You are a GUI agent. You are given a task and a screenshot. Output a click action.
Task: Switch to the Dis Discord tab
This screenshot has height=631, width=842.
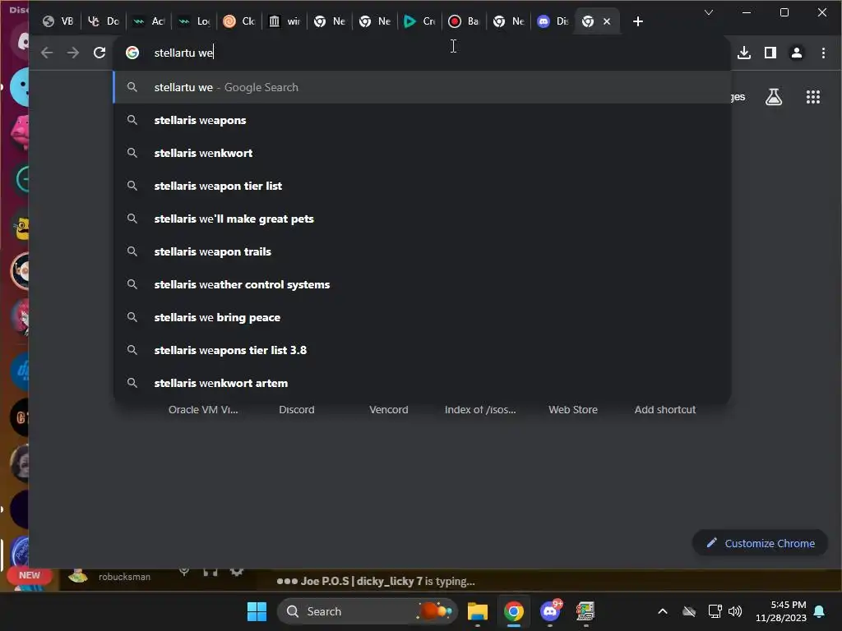(x=553, y=21)
